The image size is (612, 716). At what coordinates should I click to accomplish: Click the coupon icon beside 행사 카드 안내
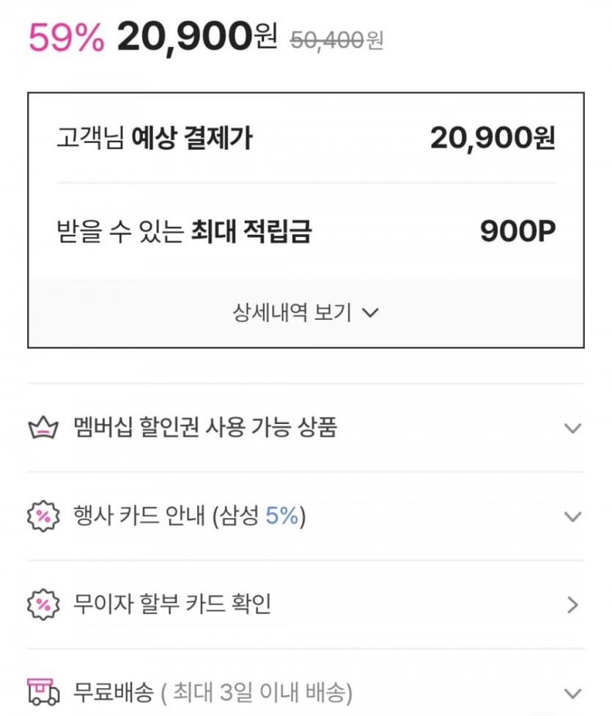tap(43, 516)
